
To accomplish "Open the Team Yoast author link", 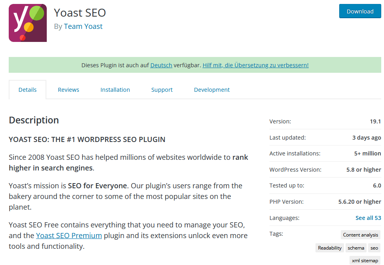I will (x=83, y=26).
